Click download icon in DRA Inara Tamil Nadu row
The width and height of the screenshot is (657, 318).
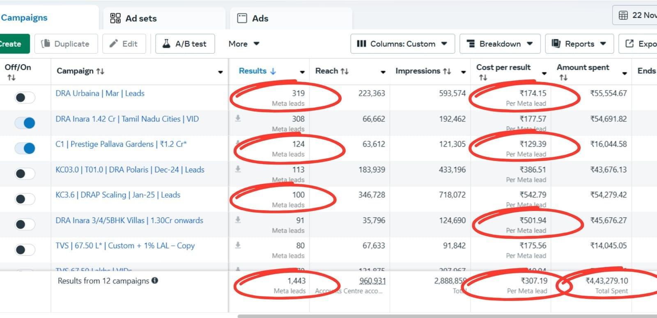pos(238,119)
